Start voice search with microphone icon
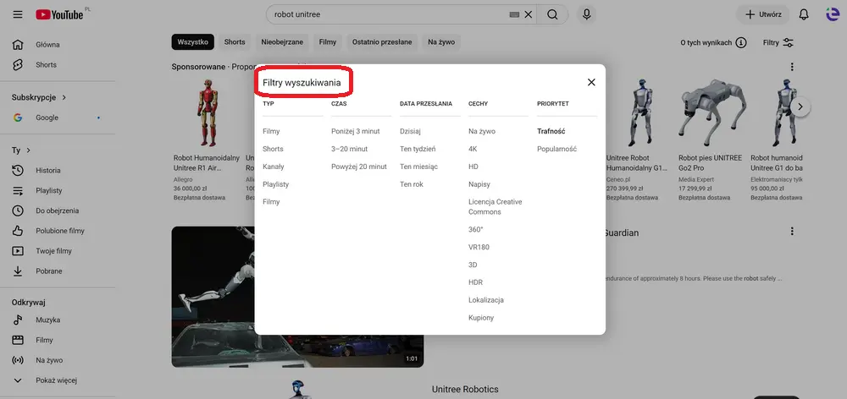 click(587, 14)
